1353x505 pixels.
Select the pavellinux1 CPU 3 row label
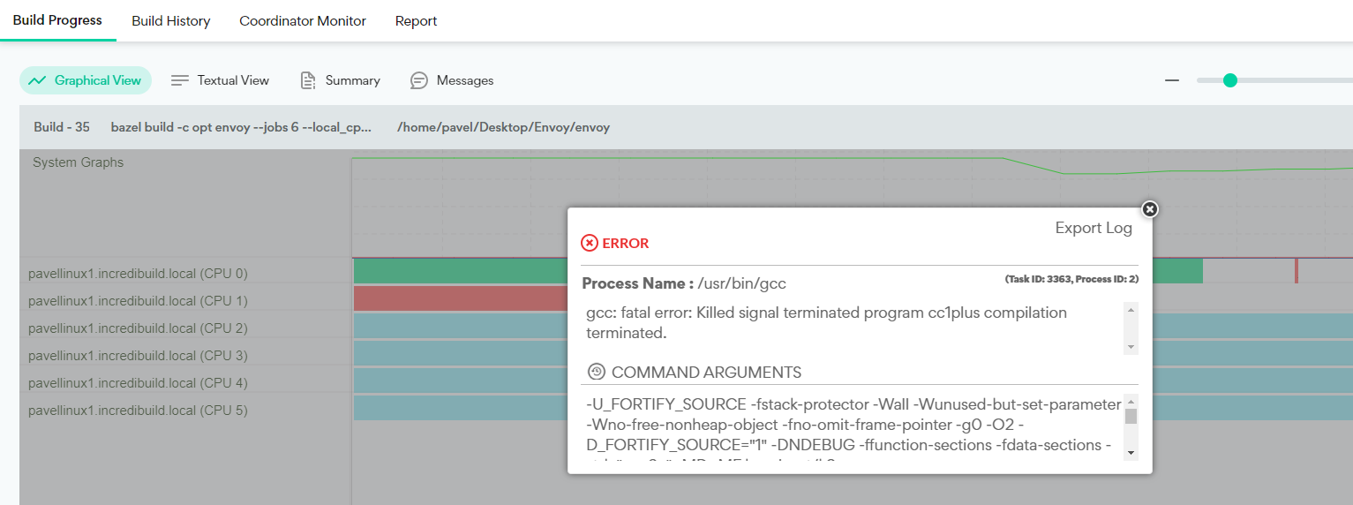[x=138, y=356]
